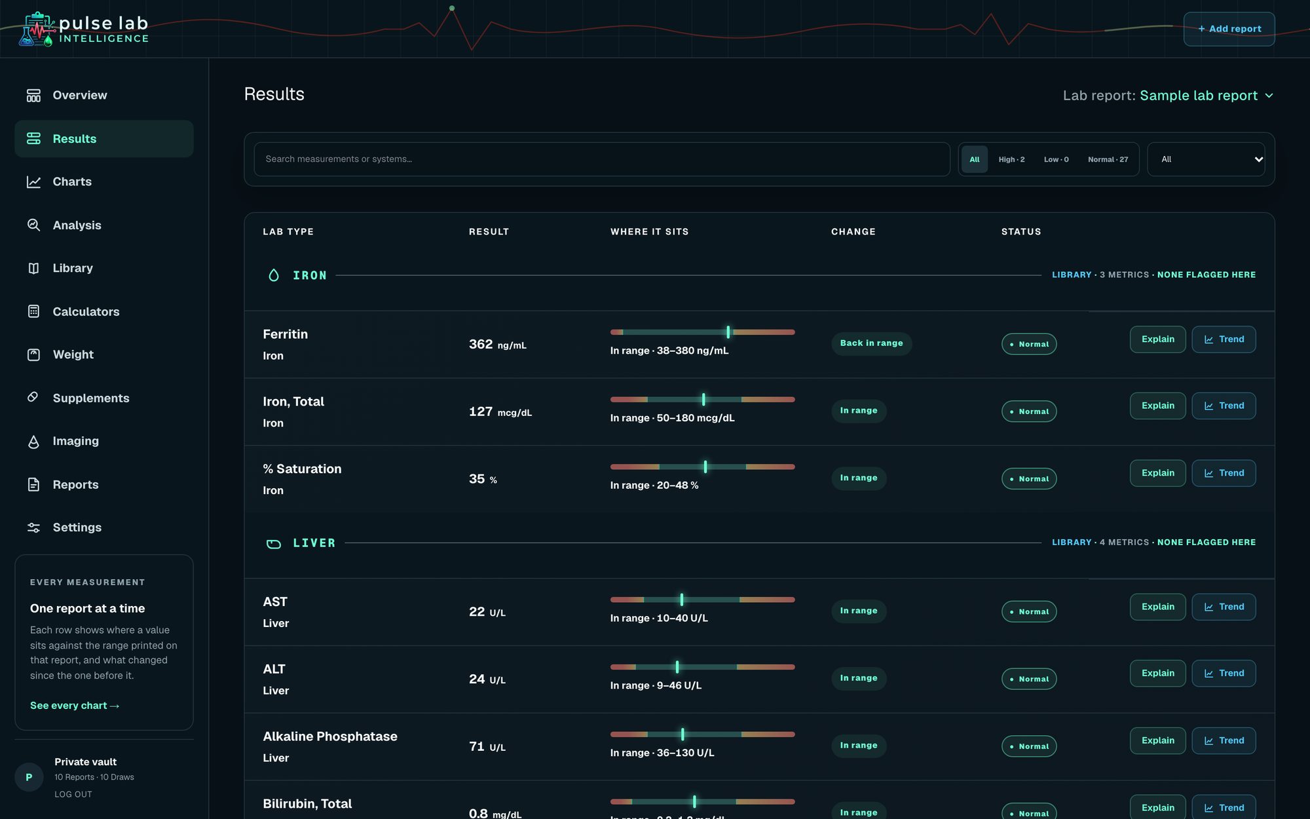The width and height of the screenshot is (1310, 819).
Task: Click the chart icon in Ferritin Trend button
Action: [x=1208, y=339]
